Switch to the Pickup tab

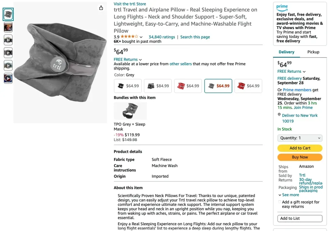313,52
